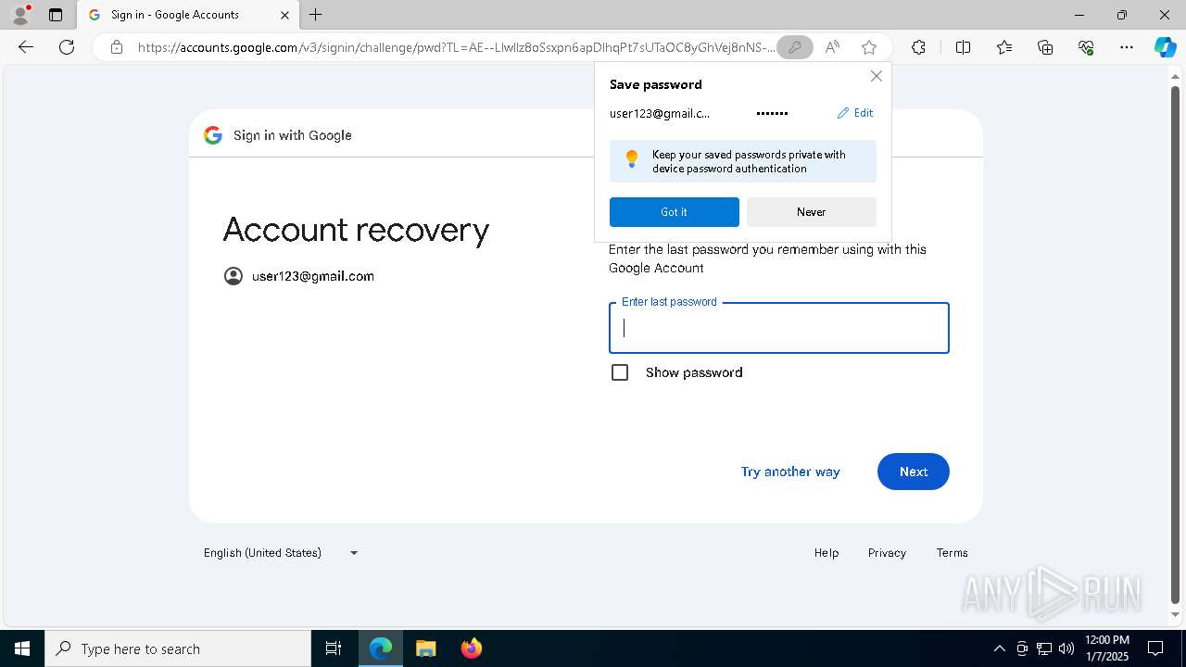
Task: Edit saved password credentials
Action: (855, 113)
